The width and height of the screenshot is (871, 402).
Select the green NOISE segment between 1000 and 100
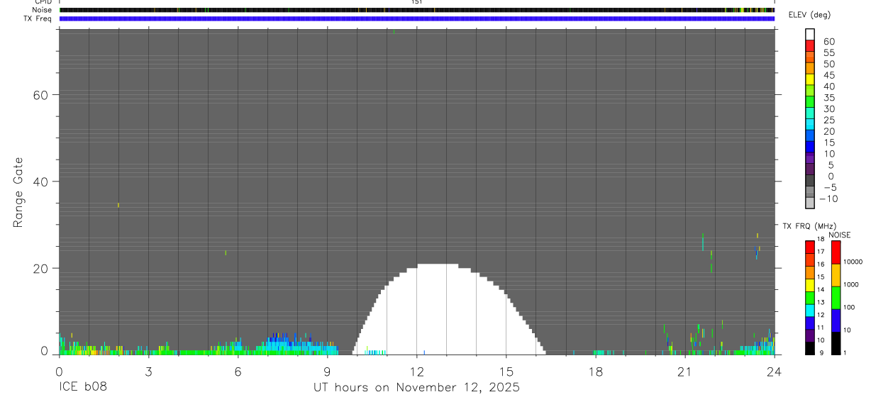point(836,298)
